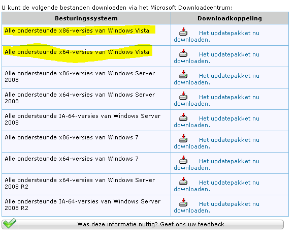Click download icon for x64 Server 2008
Viewport: 296px width, 240px height.
click(183, 96)
